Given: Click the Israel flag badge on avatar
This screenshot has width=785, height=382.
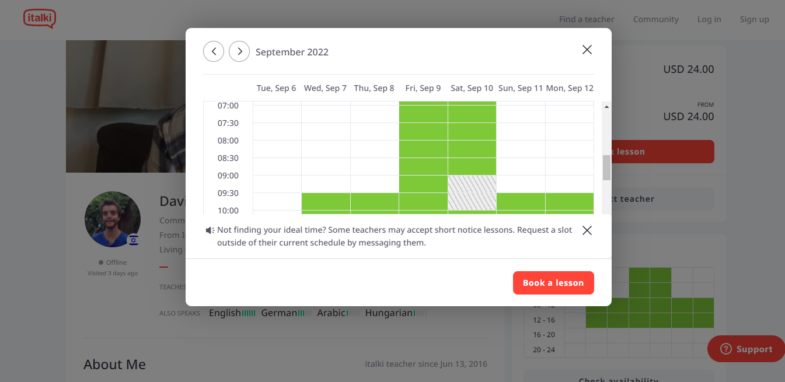Looking at the screenshot, I should 133,239.
